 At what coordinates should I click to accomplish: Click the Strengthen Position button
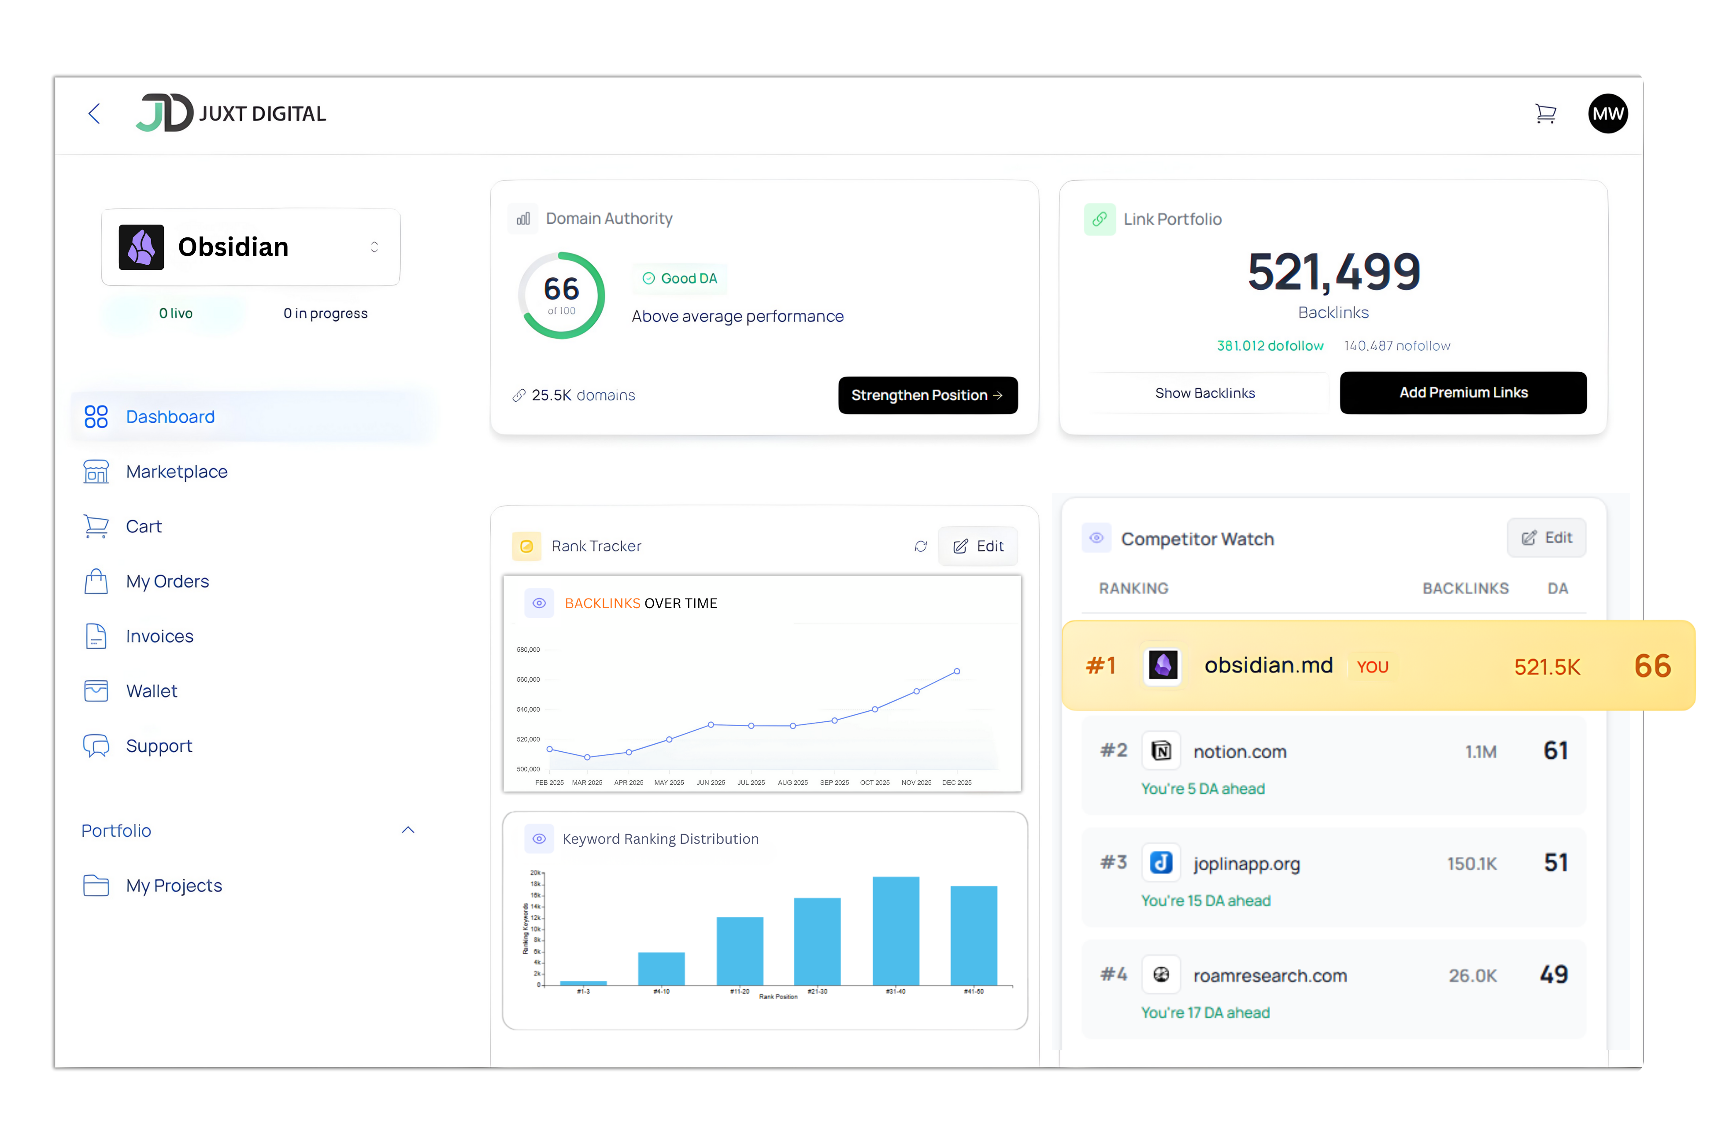(x=927, y=395)
